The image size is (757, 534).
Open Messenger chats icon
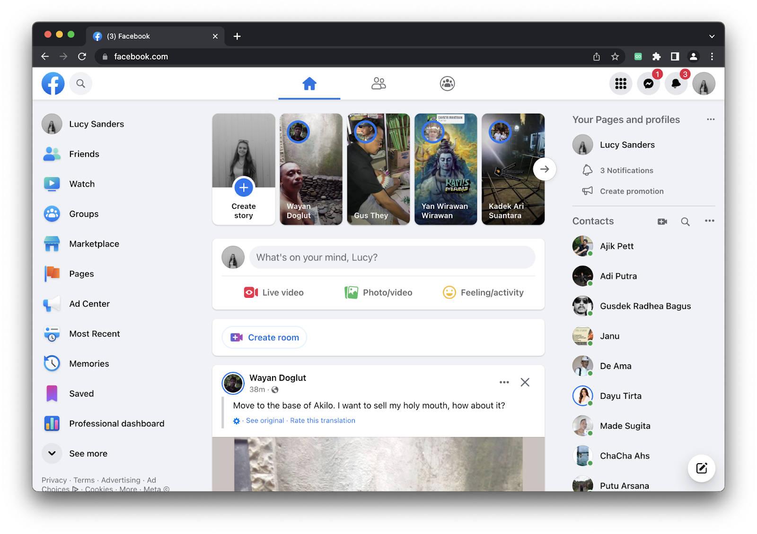(649, 84)
